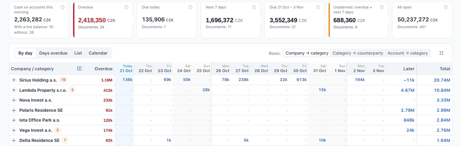Click Sirius Holding 30 Oct value 613k

[302, 80]
